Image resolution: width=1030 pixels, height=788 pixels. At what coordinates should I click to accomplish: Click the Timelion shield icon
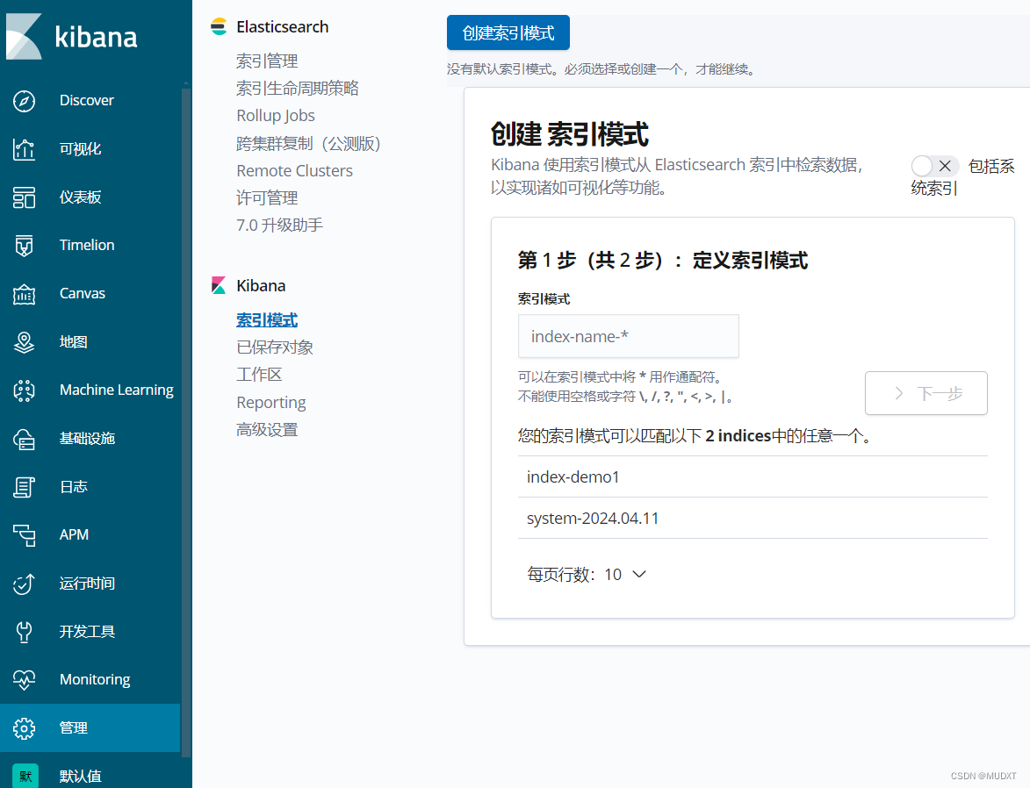pyautogui.click(x=25, y=246)
